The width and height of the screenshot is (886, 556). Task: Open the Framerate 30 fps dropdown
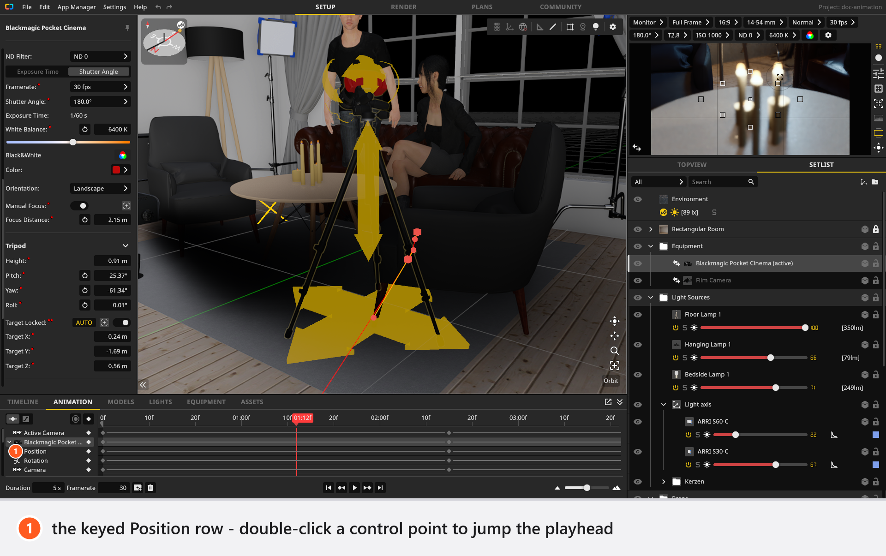coord(101,87)
